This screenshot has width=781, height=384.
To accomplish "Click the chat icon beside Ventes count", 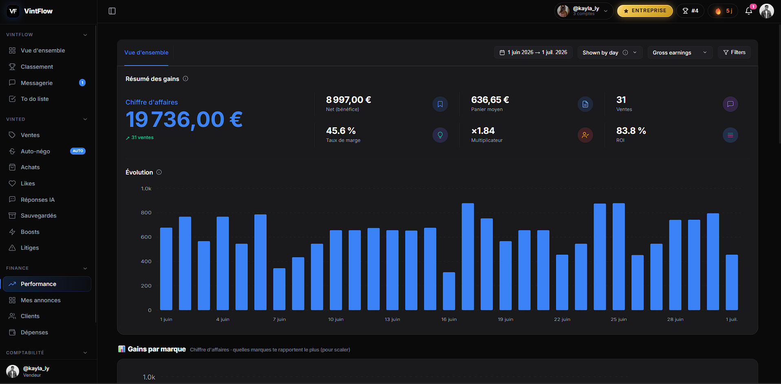I will point(730,104).
